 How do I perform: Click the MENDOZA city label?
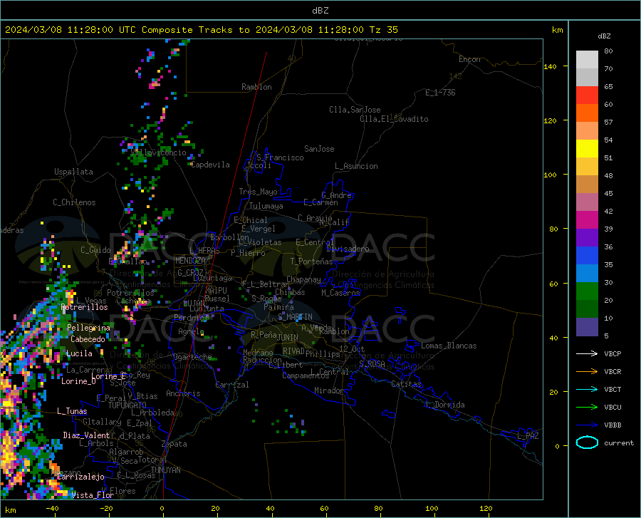(190, 261)
